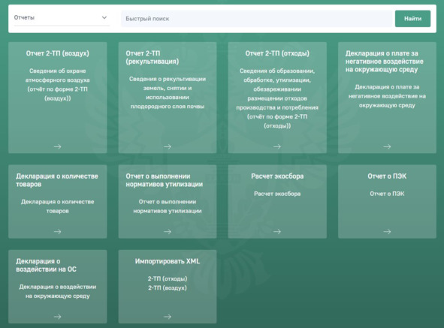Select Расчет экосбора card title

tap(277, 176)
